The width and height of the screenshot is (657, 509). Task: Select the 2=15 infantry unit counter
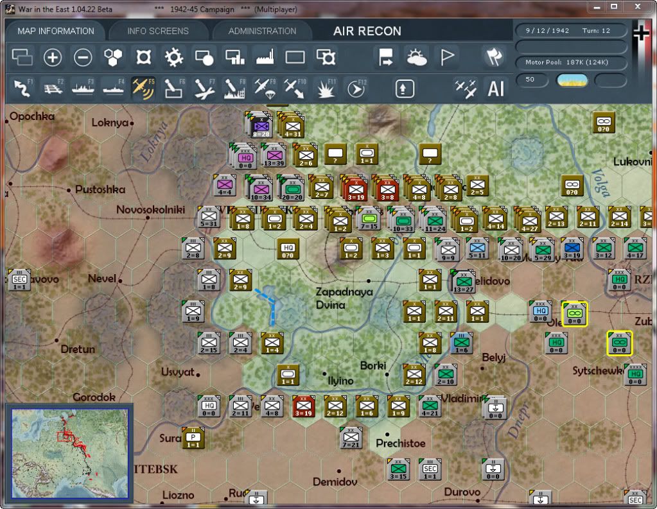tap(209, 343)
